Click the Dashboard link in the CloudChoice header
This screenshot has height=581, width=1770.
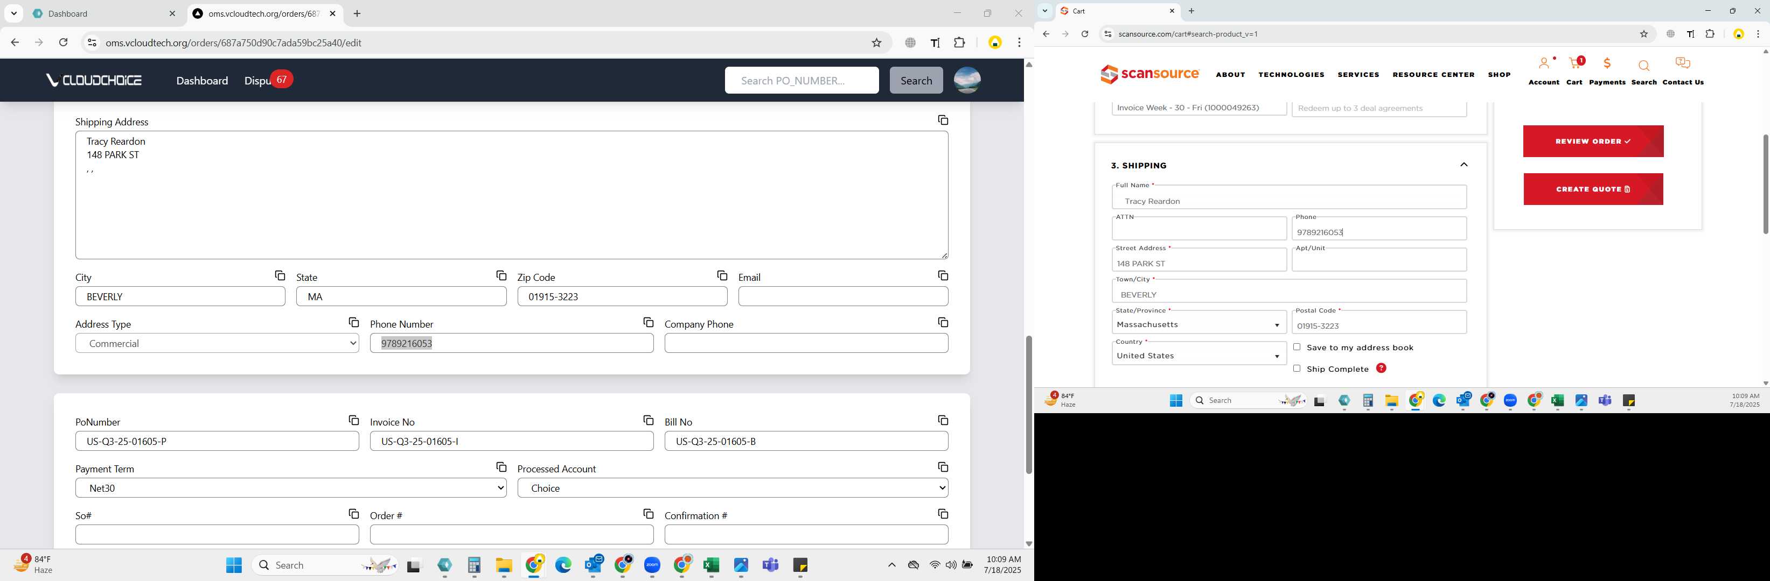pos(202,80)
